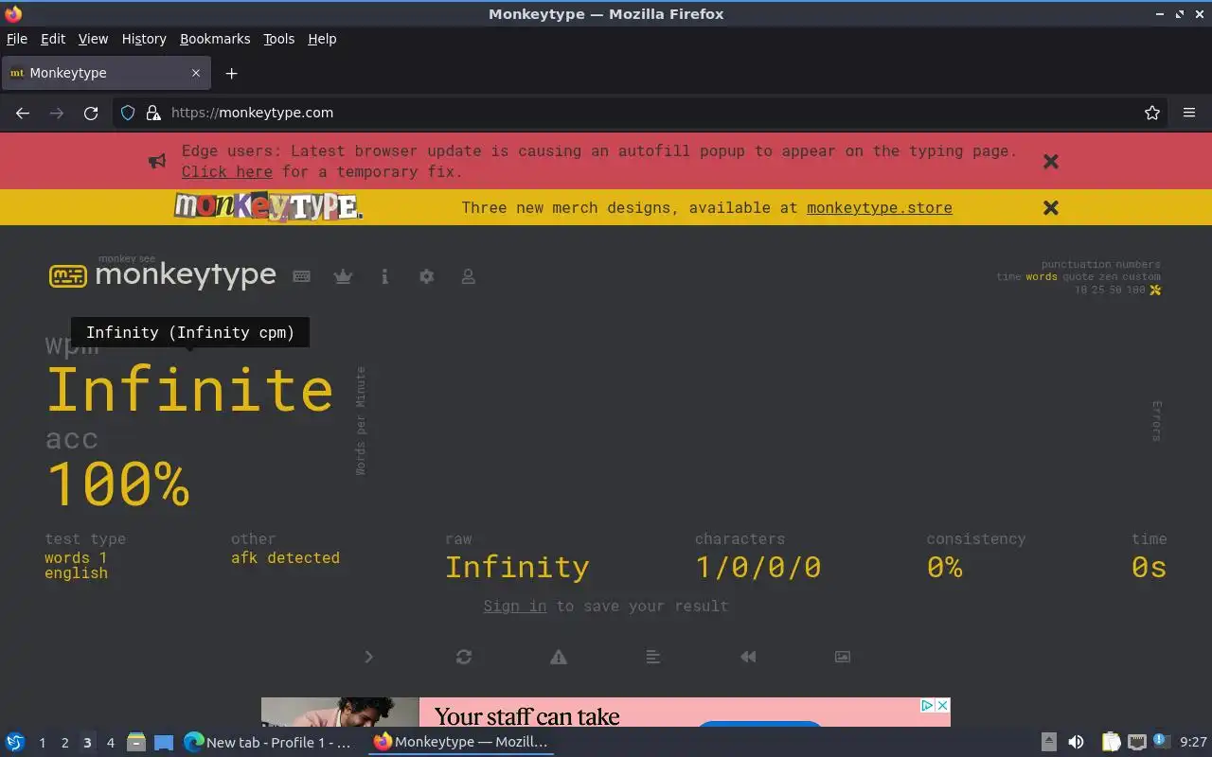Open the taskbar clipboard tray icon
The image size is (1212, 757).
[x=1111, y=742]
